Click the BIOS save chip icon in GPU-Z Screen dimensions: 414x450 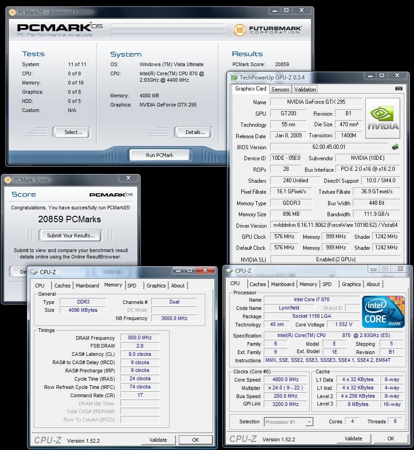[x=395, y=147]
